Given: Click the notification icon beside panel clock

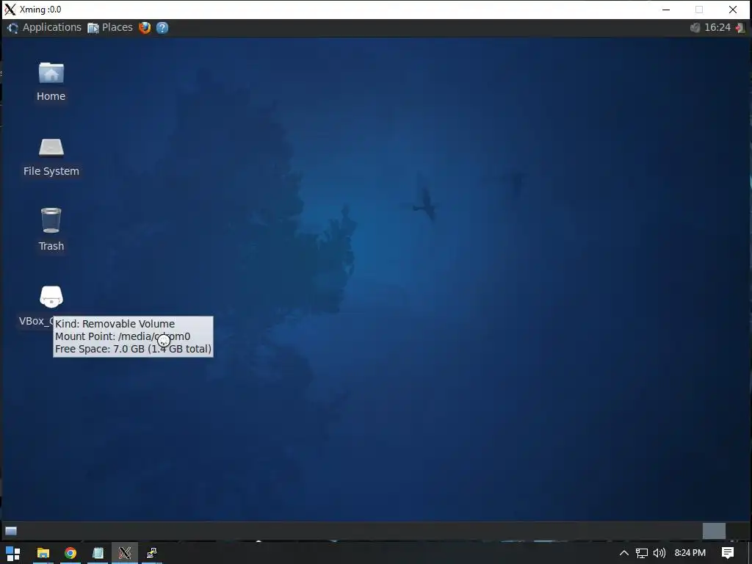Looking at the screenshot, I should tap(695, 27).
